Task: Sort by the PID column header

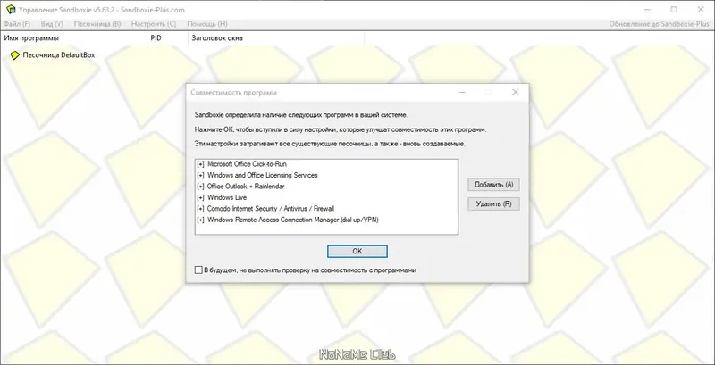Action: pos(167,38)
